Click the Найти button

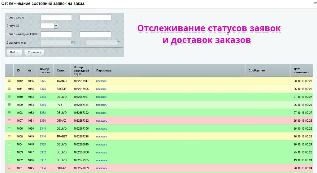(x=14, y=52)
